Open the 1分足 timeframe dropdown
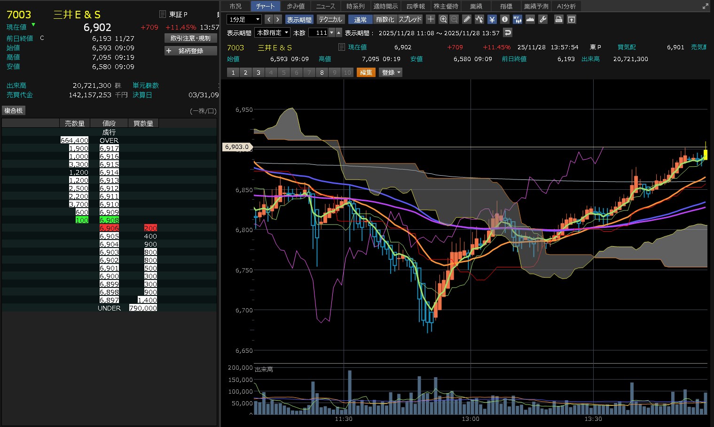 point(244,19)
